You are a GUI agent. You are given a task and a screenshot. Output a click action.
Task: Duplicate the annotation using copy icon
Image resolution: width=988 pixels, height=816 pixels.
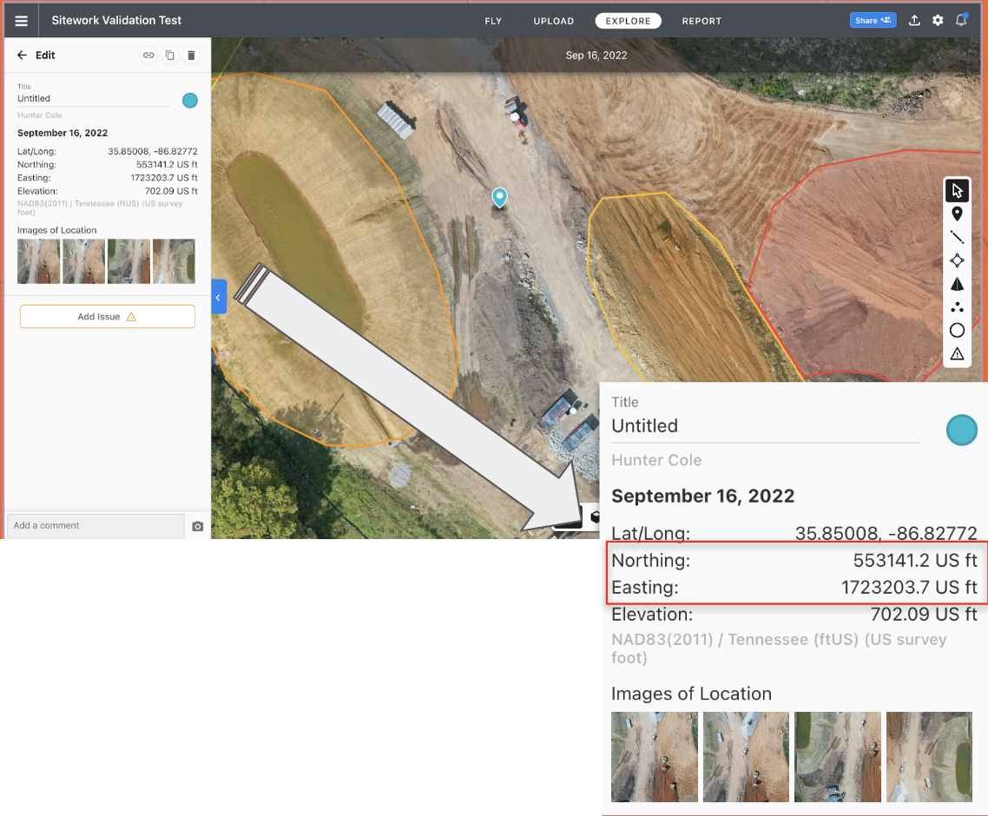click(x=170, y=54)
